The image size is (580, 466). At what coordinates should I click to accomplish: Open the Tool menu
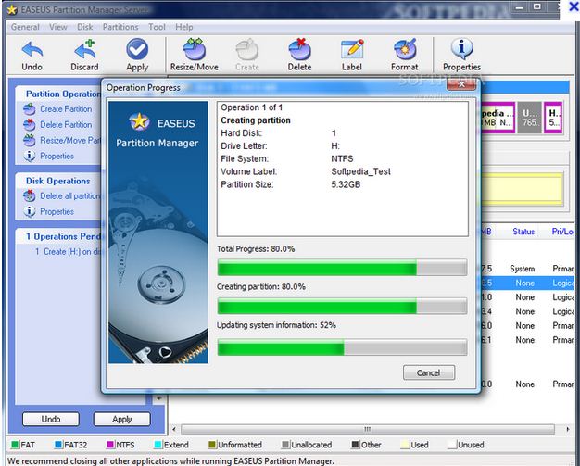pos(157,27)
